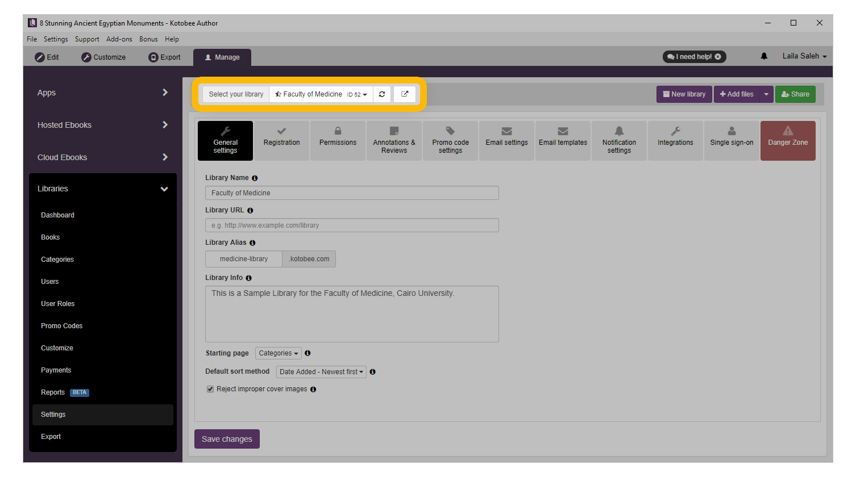Click Default sort method info icon

[x=373, y=372]
